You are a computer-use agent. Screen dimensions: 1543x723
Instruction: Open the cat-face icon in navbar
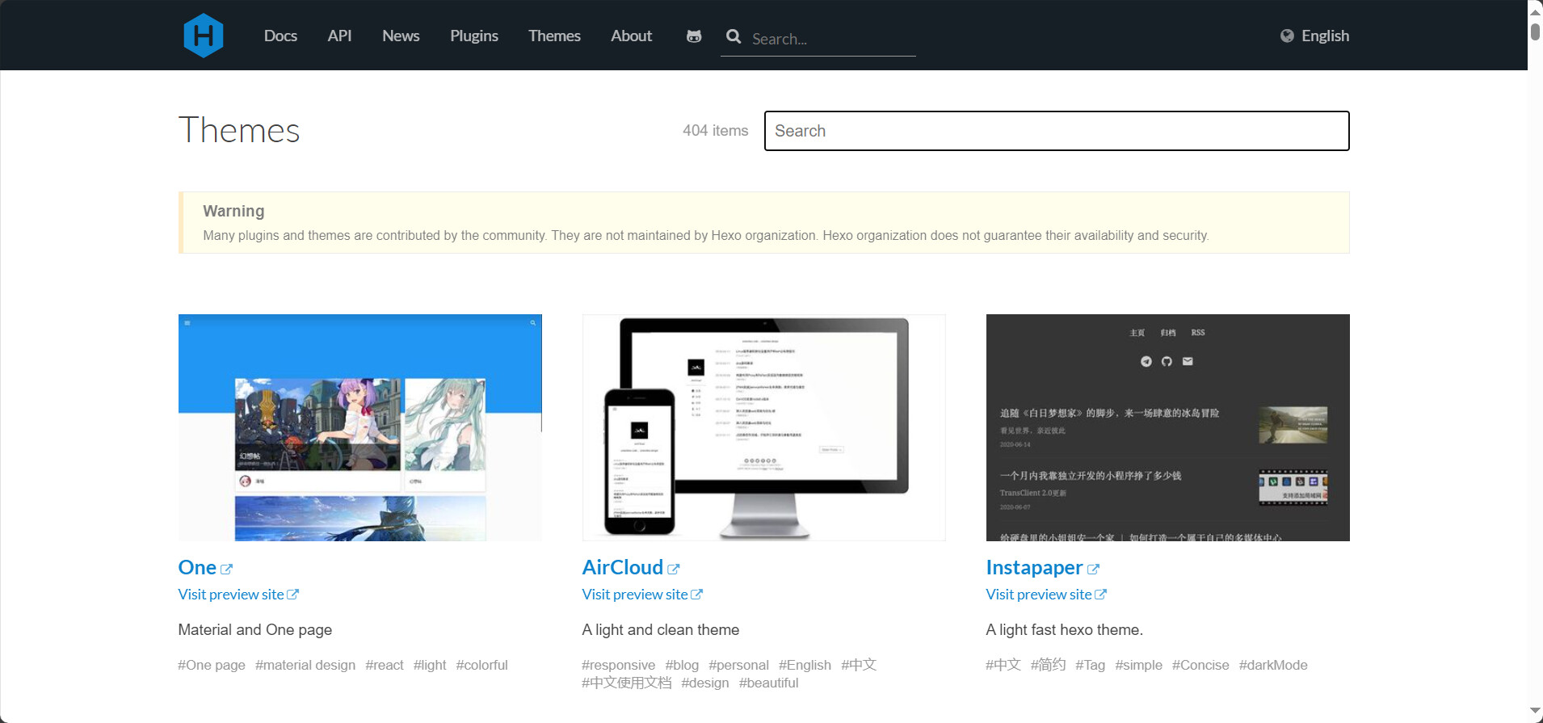tap(694, 36)
